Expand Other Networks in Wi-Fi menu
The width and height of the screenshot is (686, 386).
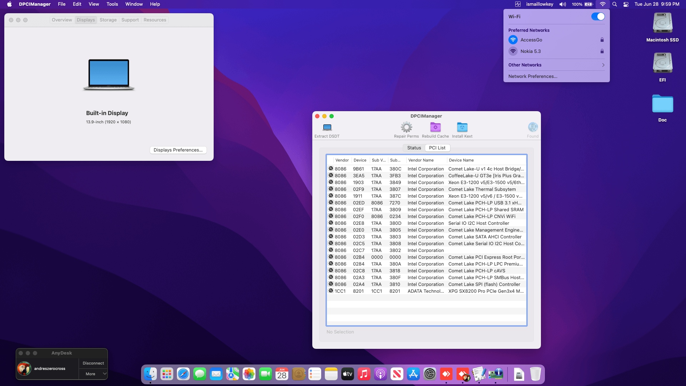click(x=556, y=65)
